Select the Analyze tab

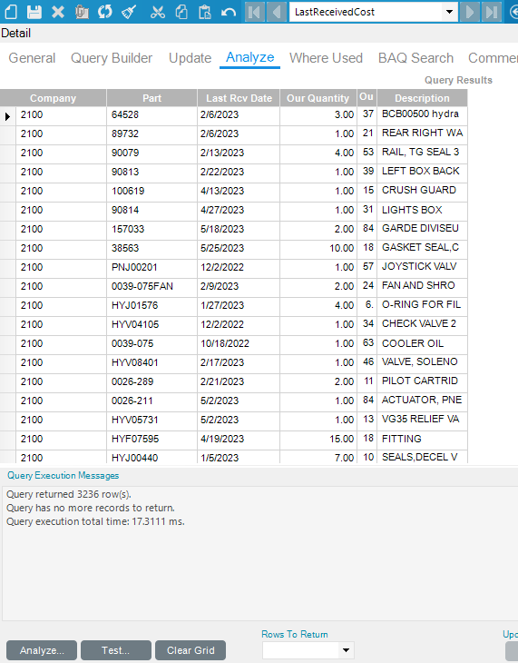click(249, 57)
